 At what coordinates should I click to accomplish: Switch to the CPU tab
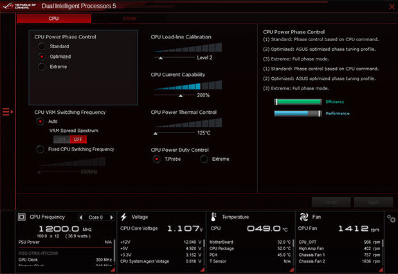[x=54, y=19]
